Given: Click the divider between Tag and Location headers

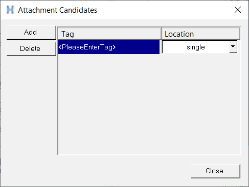Looking at the screenshot, I should [161, 34].
